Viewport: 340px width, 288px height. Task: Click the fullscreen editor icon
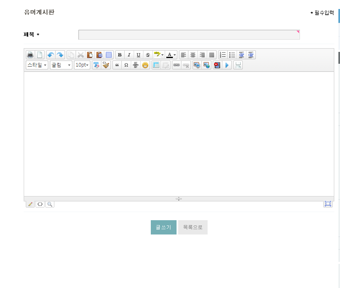tap(328, 204)
